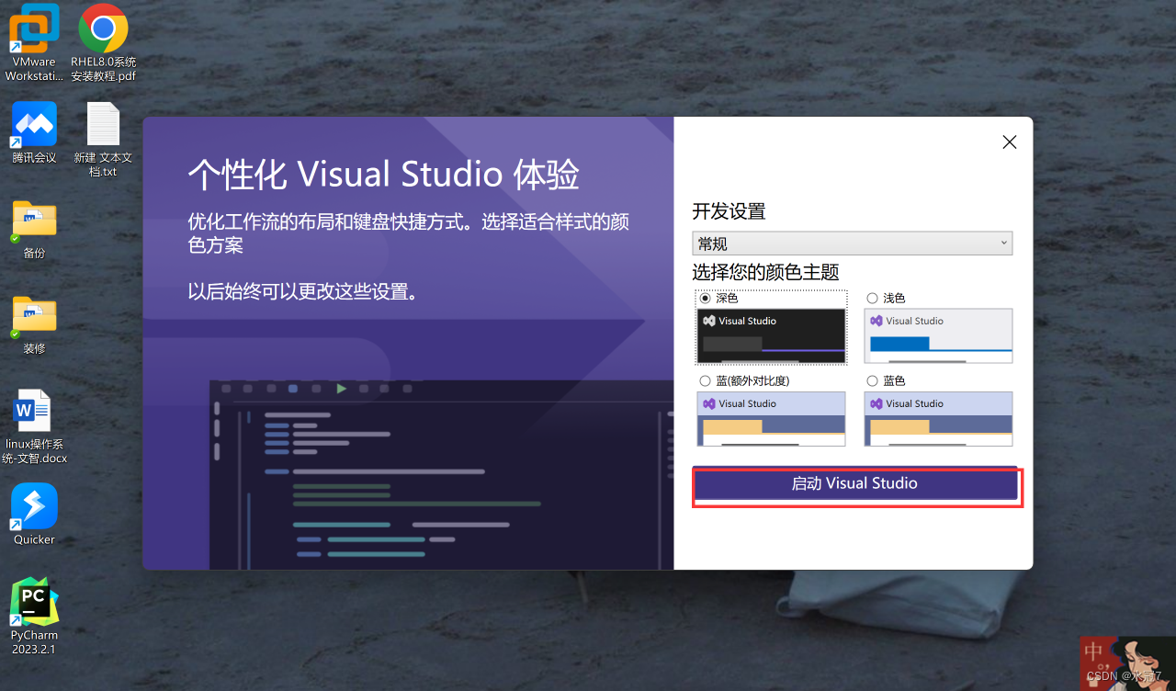Open the 开发设置 dropdown showing 常规
Screen dimensions: 1176x691
(852, 243)
